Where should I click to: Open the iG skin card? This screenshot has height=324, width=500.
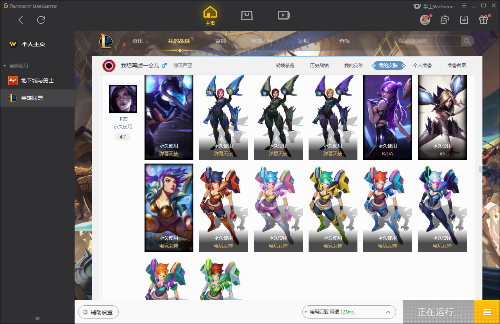(442, 117)
